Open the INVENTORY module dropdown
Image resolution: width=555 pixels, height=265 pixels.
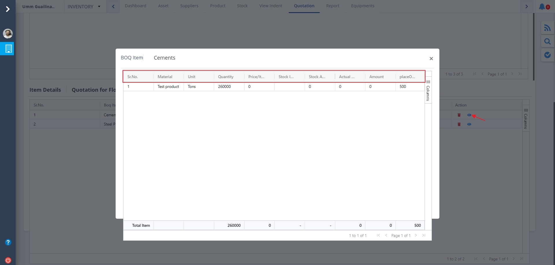tap(84, 7)
